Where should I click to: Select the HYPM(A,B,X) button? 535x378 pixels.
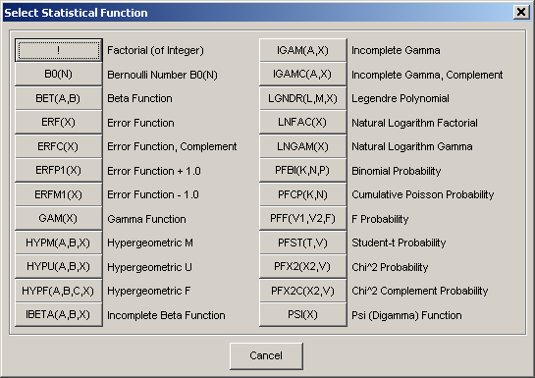coord(58,243)
